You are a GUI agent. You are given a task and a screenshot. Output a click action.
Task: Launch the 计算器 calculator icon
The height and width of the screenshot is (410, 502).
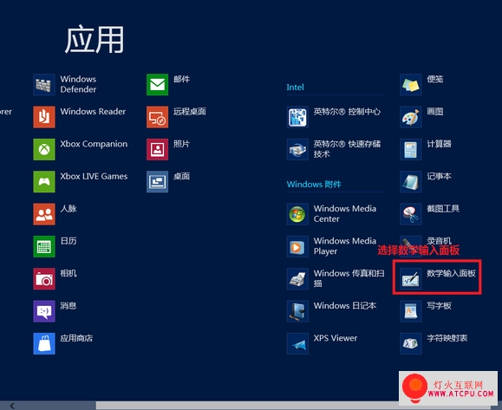click(411, 149)
